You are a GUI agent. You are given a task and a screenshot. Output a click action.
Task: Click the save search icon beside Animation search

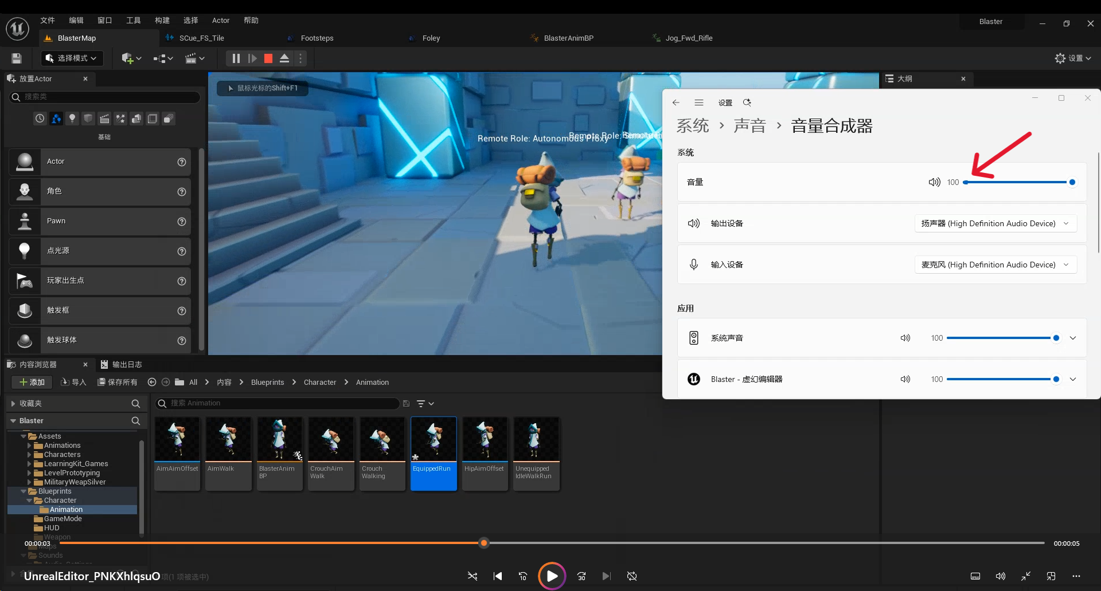(x=406, y=404)
